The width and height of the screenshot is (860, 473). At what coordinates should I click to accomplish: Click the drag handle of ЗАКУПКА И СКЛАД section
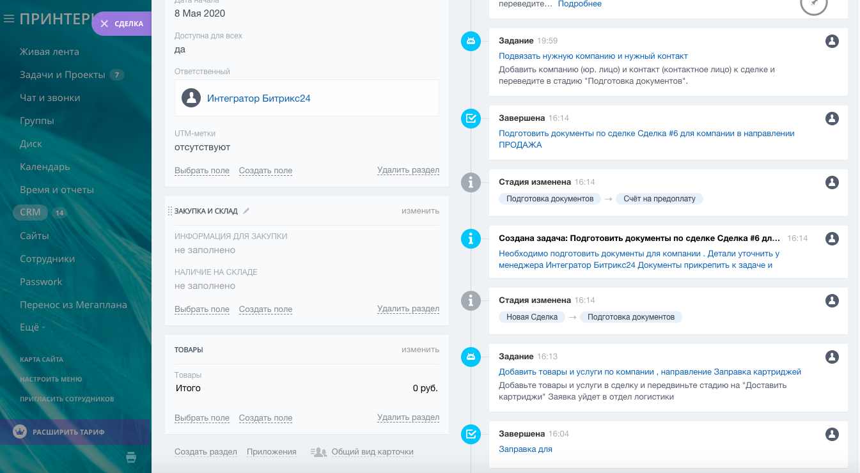click(170, 211)
